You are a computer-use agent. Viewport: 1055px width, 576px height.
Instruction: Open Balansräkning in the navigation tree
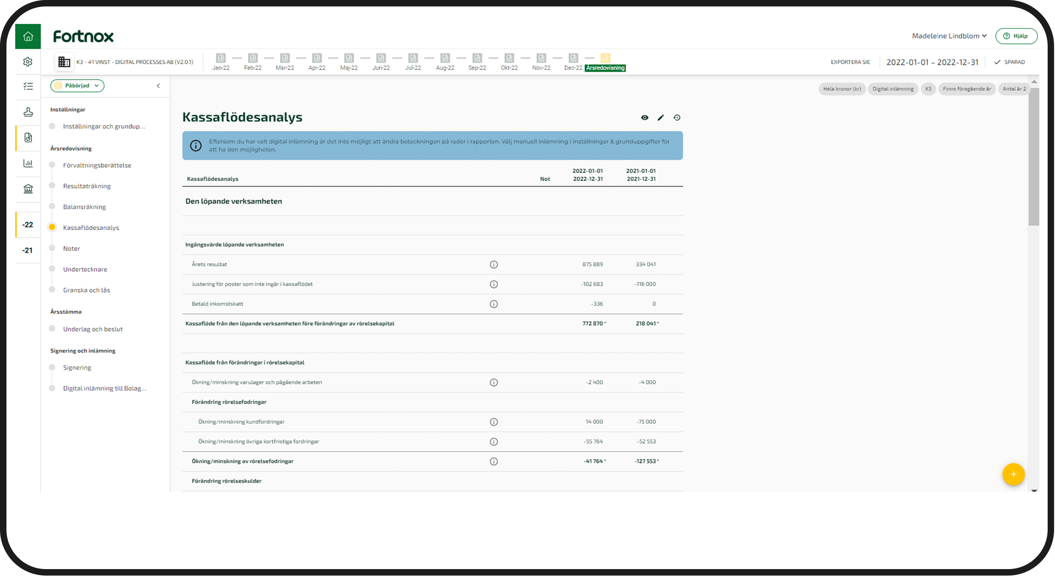coord(84,207)
